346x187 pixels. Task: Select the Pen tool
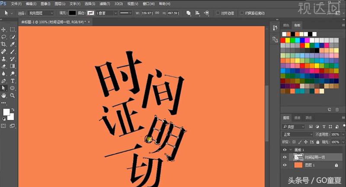click(x=3, y=81)
